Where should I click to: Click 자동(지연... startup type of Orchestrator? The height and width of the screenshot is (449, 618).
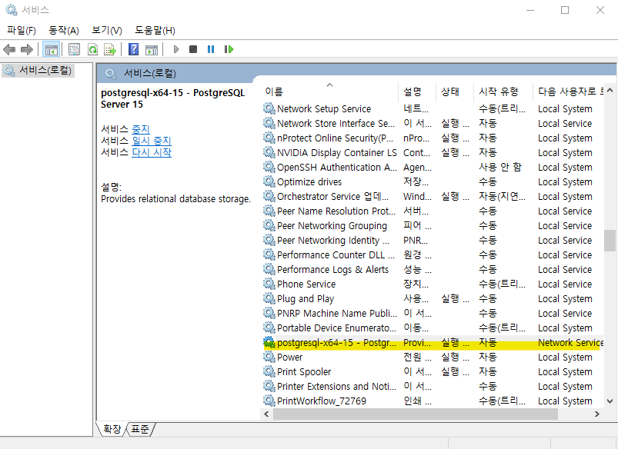[x=502, y=196]
